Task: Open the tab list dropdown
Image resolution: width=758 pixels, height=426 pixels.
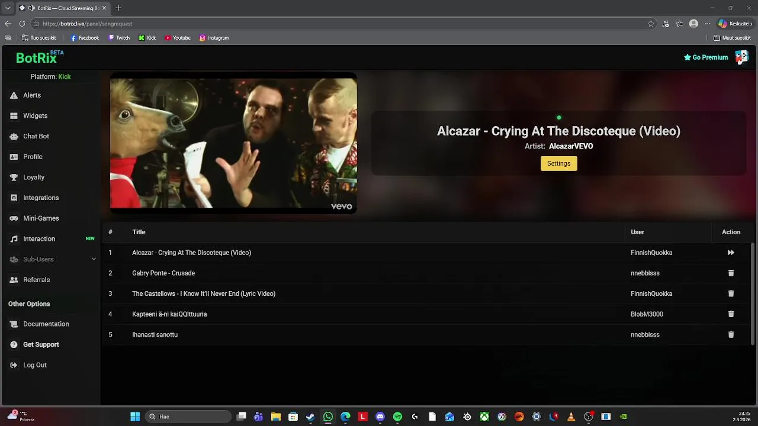Action: tap(8, 8)
